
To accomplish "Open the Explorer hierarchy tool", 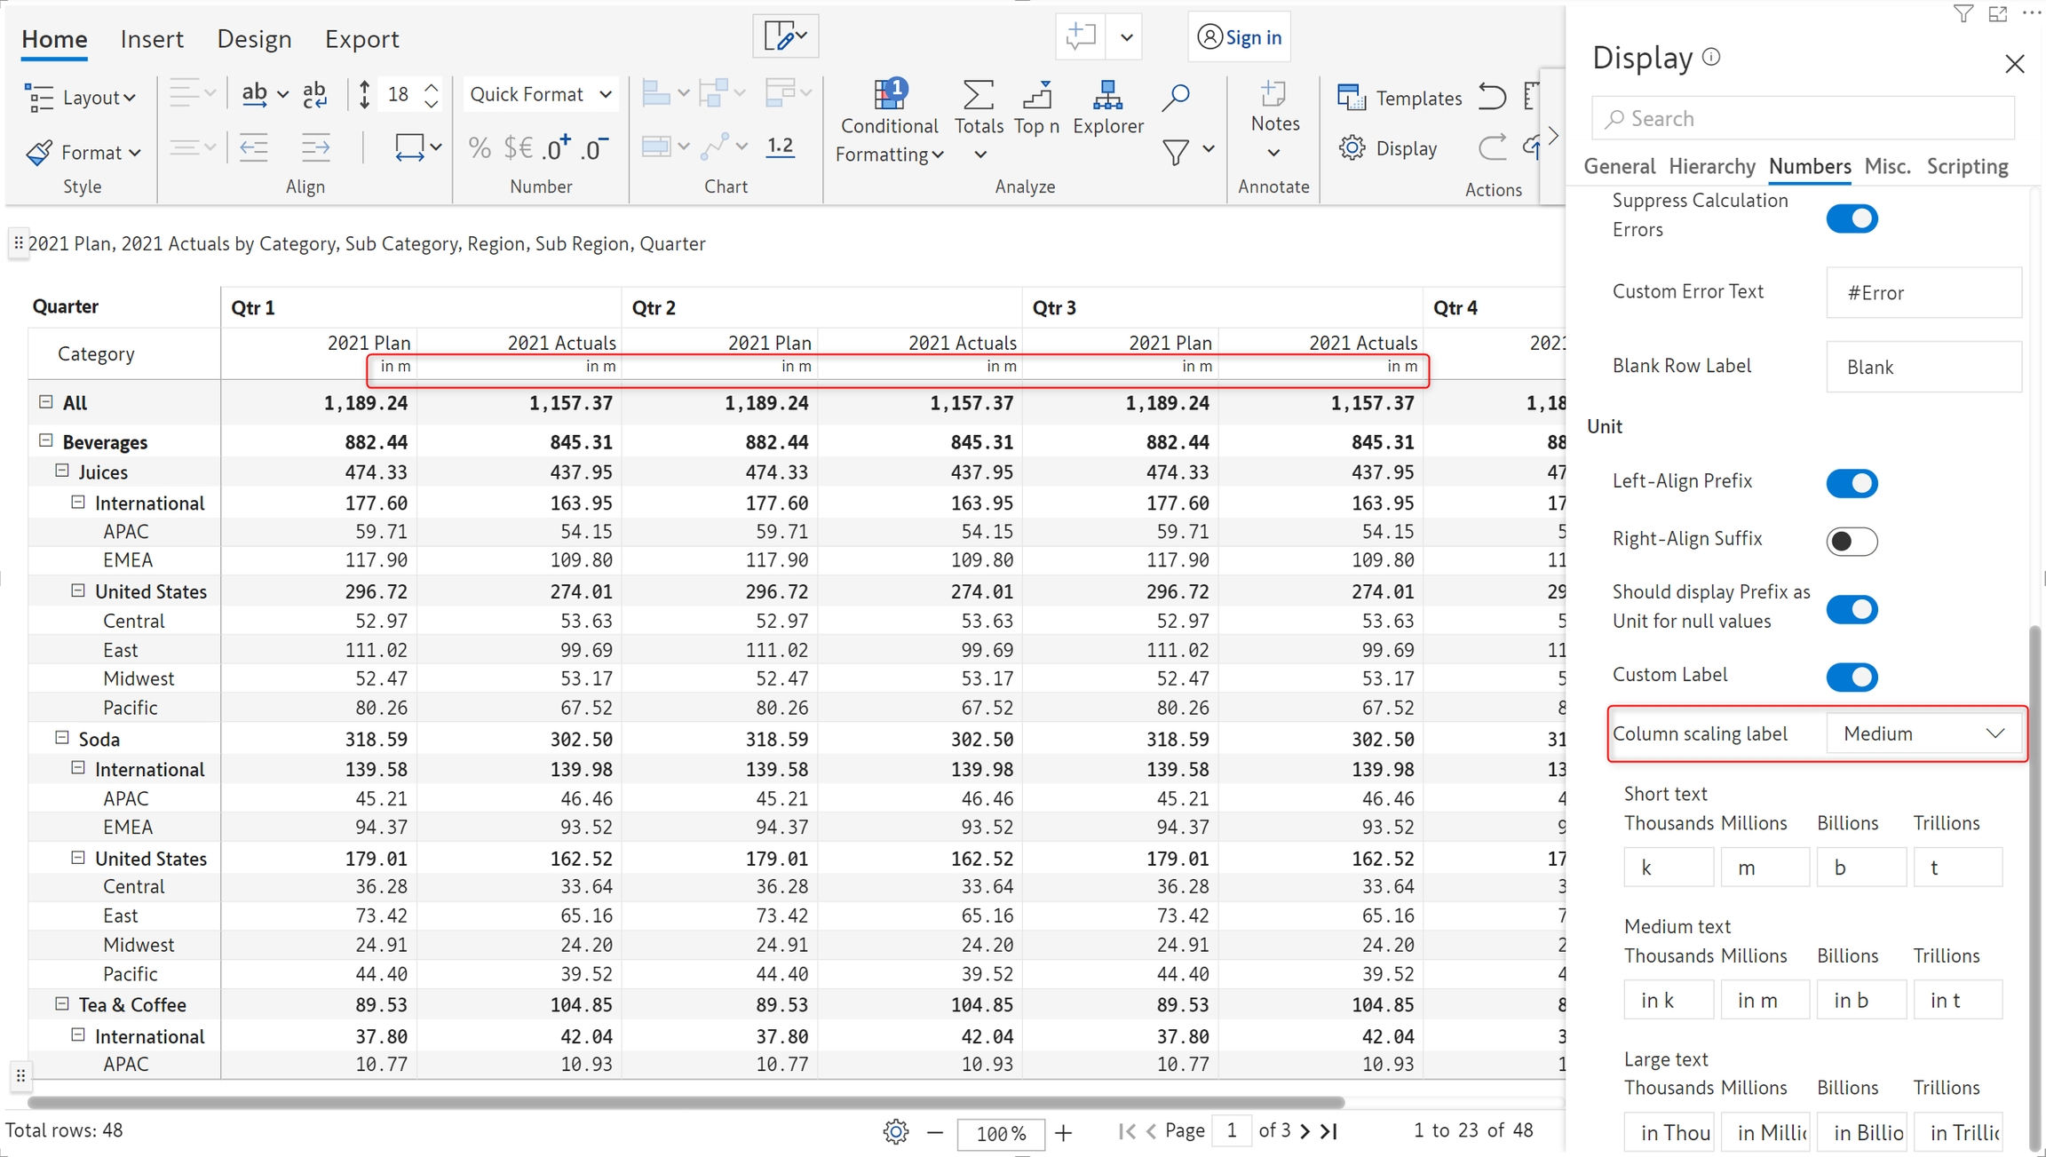I will [1107, 95].
